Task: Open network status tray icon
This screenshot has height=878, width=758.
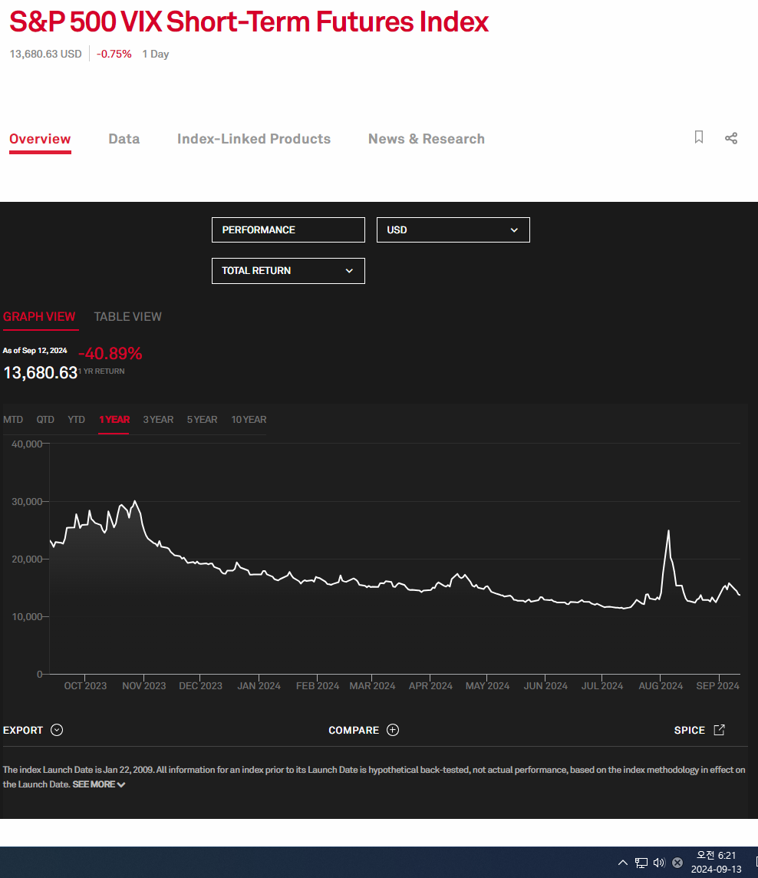Action: click(x=641, y=863)
